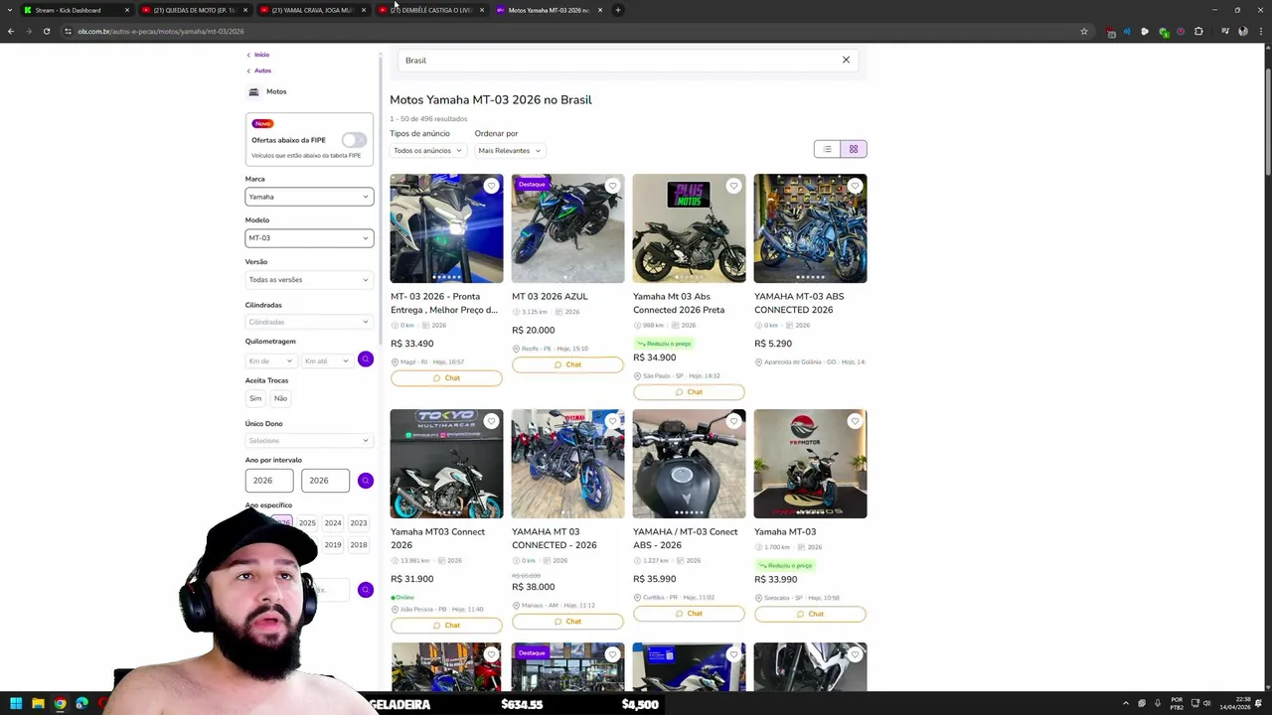Viewport: 1272px width, 715px height.
Task: Select year 2023 under Ano específico
Action: [359, 523]
